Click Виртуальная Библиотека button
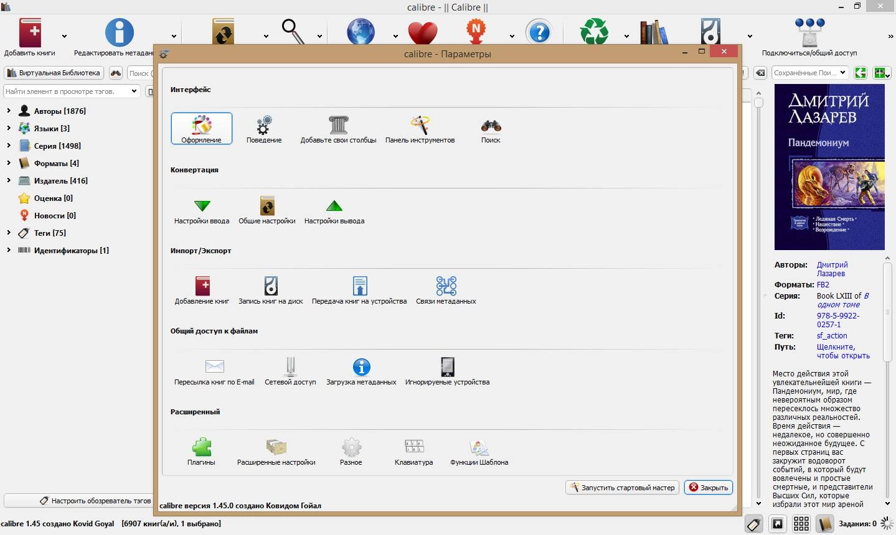This screenshot has width=896, height=535. (x=54, y=73)
